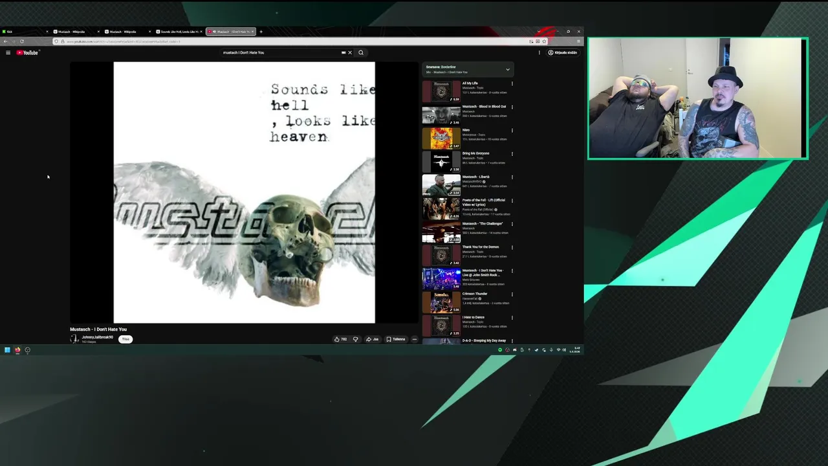Open the YouTube hamburger guide menu
Image resolution: width=828 pixels, height=466 pixels.
point(8,52)
